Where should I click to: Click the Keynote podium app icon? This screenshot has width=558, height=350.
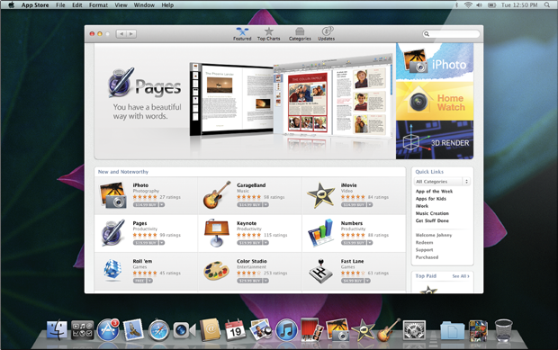click(x=217, y=233)
